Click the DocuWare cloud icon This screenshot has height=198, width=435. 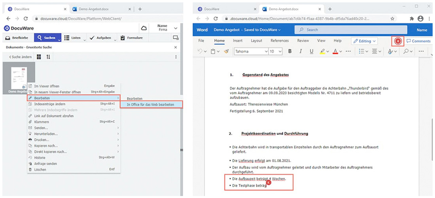(x=144, y=28)
